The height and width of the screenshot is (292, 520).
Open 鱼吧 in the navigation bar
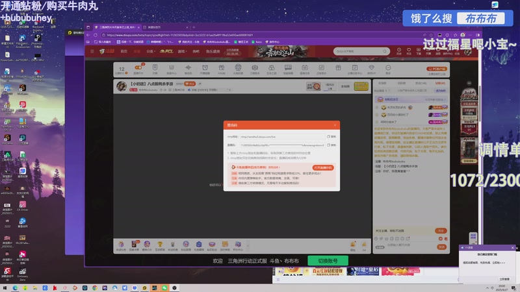pyautogui.click(x=196, y=51)
